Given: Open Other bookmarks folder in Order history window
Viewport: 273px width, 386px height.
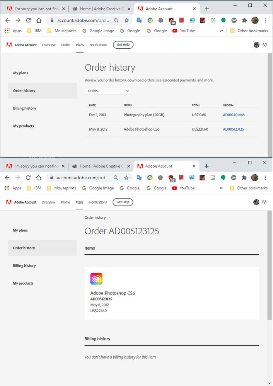Looking at the screenshot, I should tap(249, 31).
